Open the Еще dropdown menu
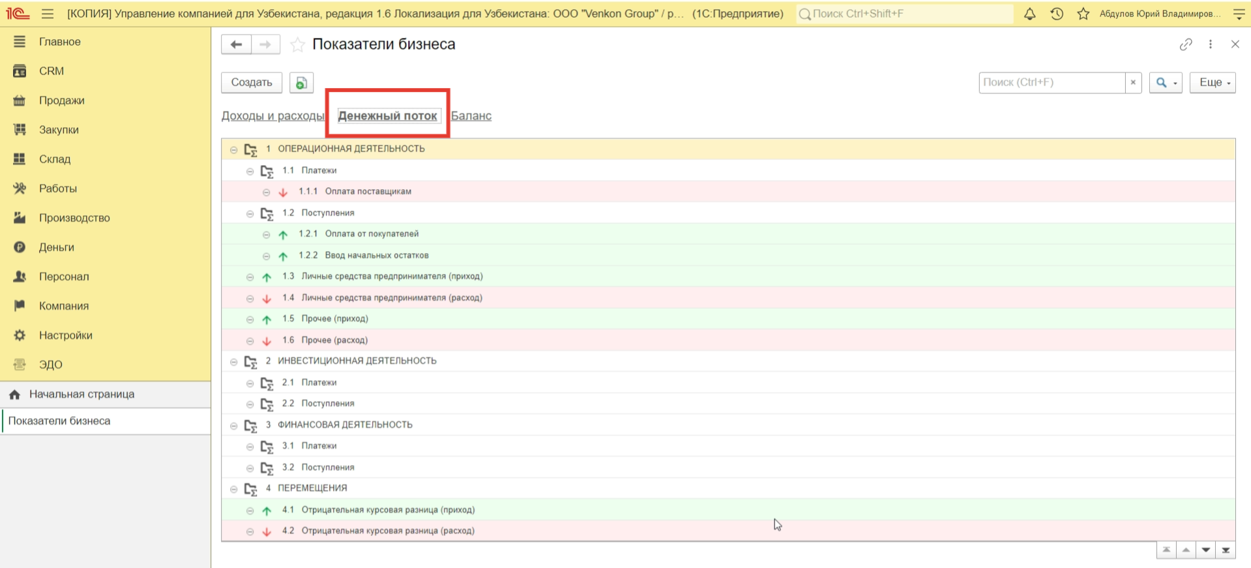Image resolution: width=1251 pixels, height=568 pixels. click(x=1212, y=83)
